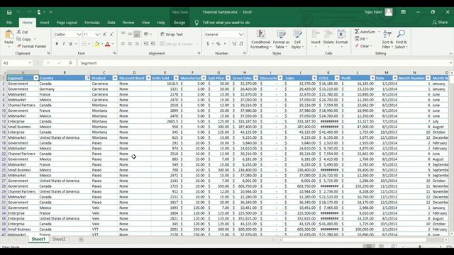
Task: Open the Product column filter dropdown
Action: tap(115, 78)
